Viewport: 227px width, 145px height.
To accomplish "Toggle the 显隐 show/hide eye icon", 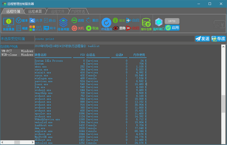I will click(119, 28).
